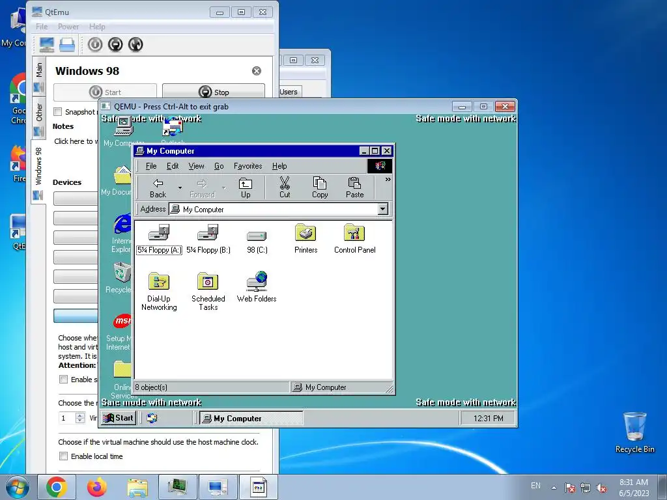This screenshot has width=667, height=500.
Task: Click the stop power icon in QtEmu toolbar
Action: coord(115,44)
